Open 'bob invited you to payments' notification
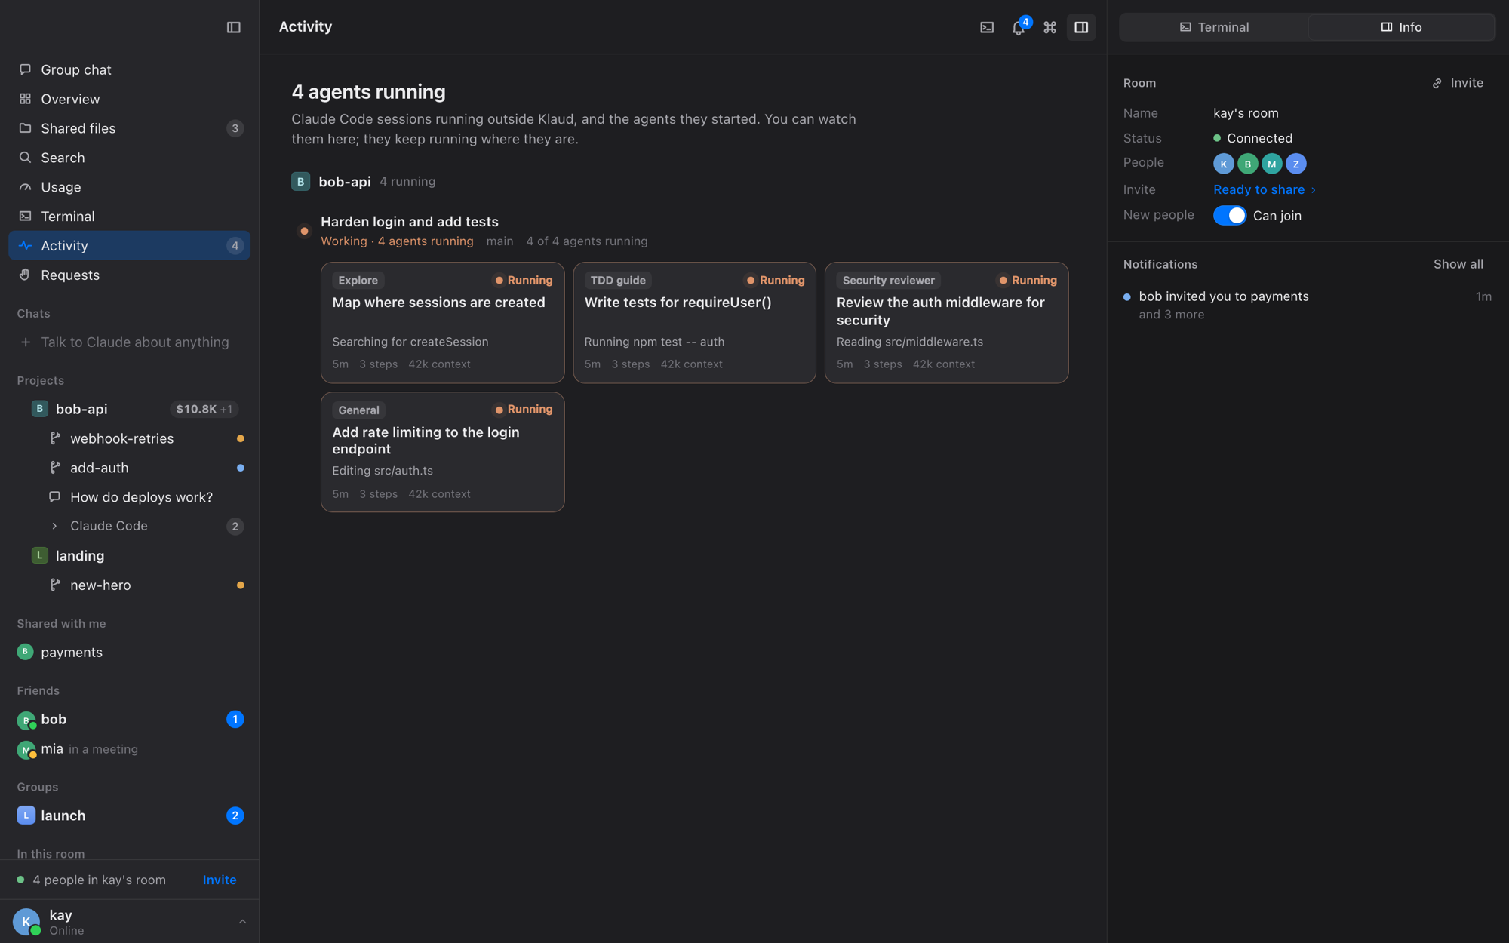 click(1307, 305)
